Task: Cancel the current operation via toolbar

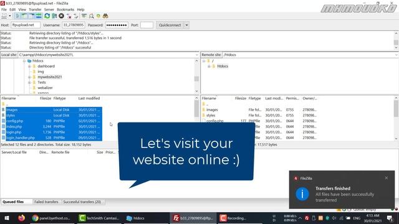Action: (61, 16)
